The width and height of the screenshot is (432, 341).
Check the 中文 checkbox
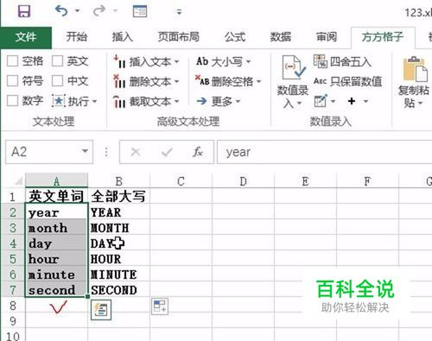[x=57, y=81]
